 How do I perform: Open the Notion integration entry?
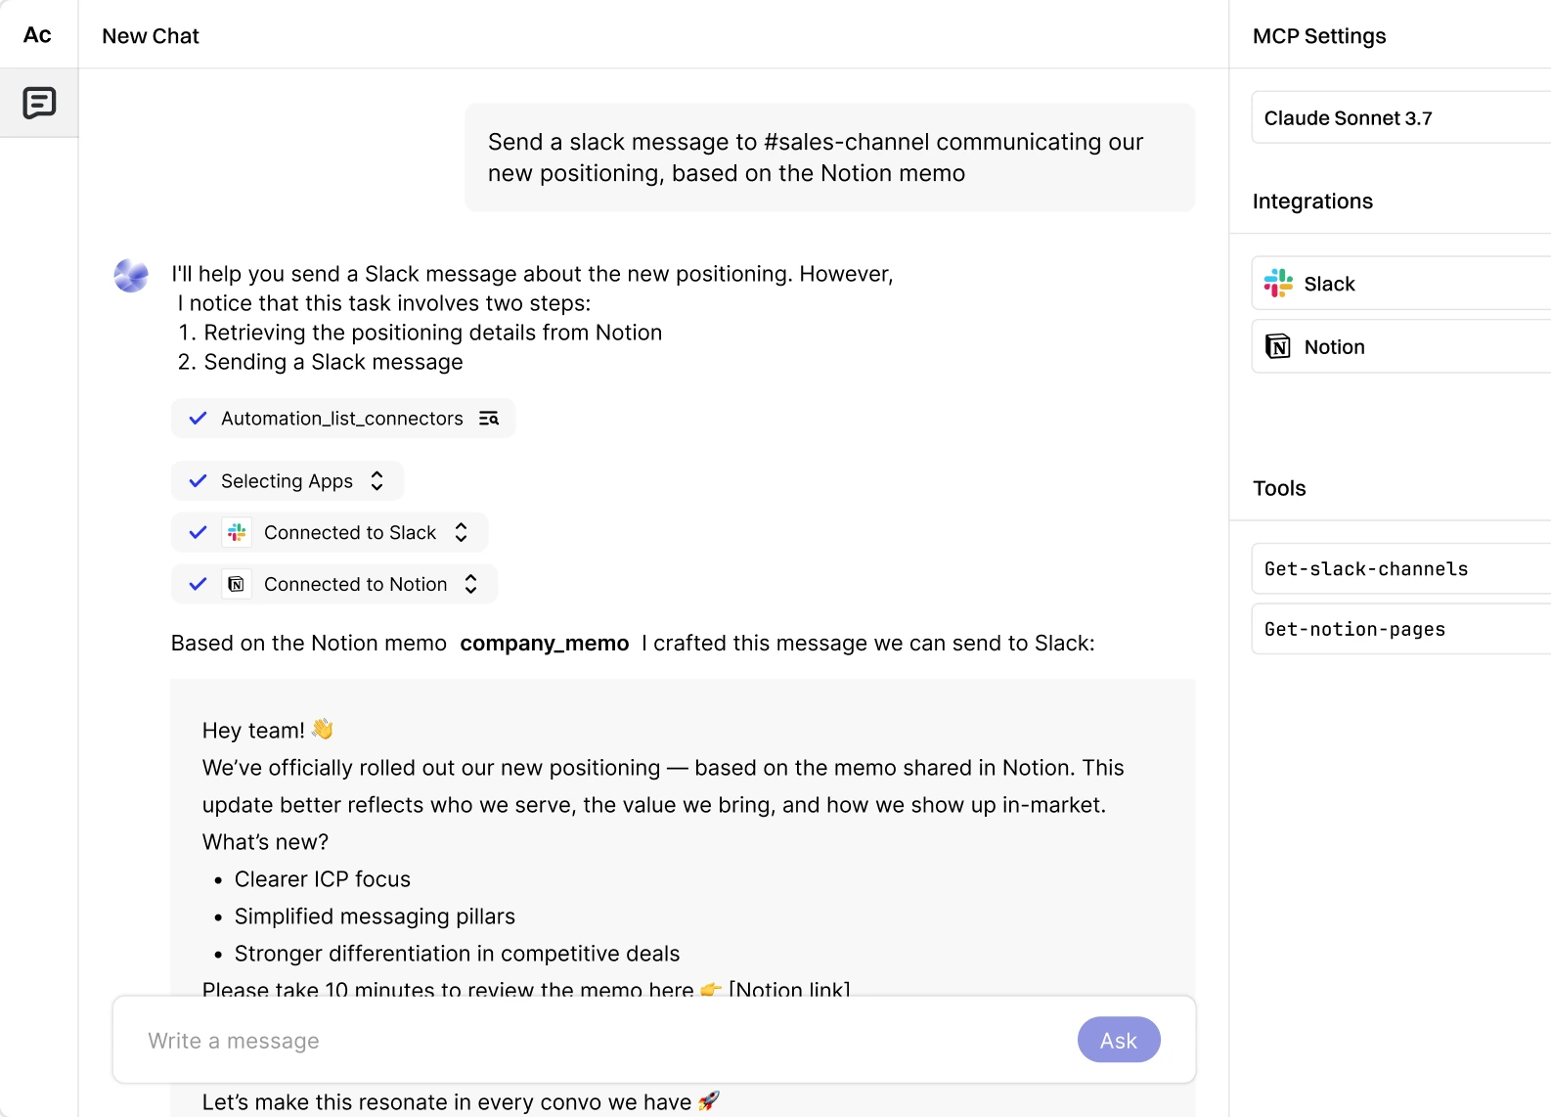point(1401,346)
